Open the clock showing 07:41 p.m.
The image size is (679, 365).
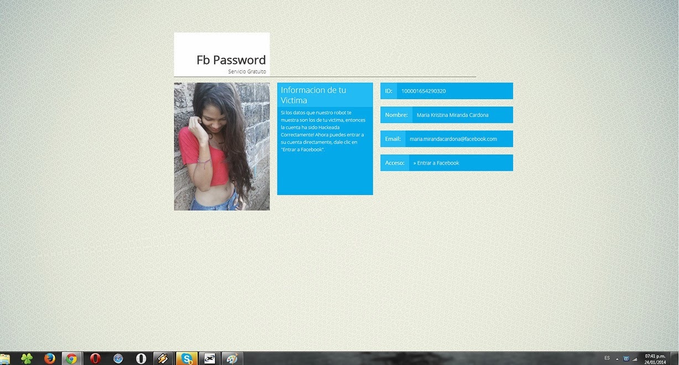point(654,359)
